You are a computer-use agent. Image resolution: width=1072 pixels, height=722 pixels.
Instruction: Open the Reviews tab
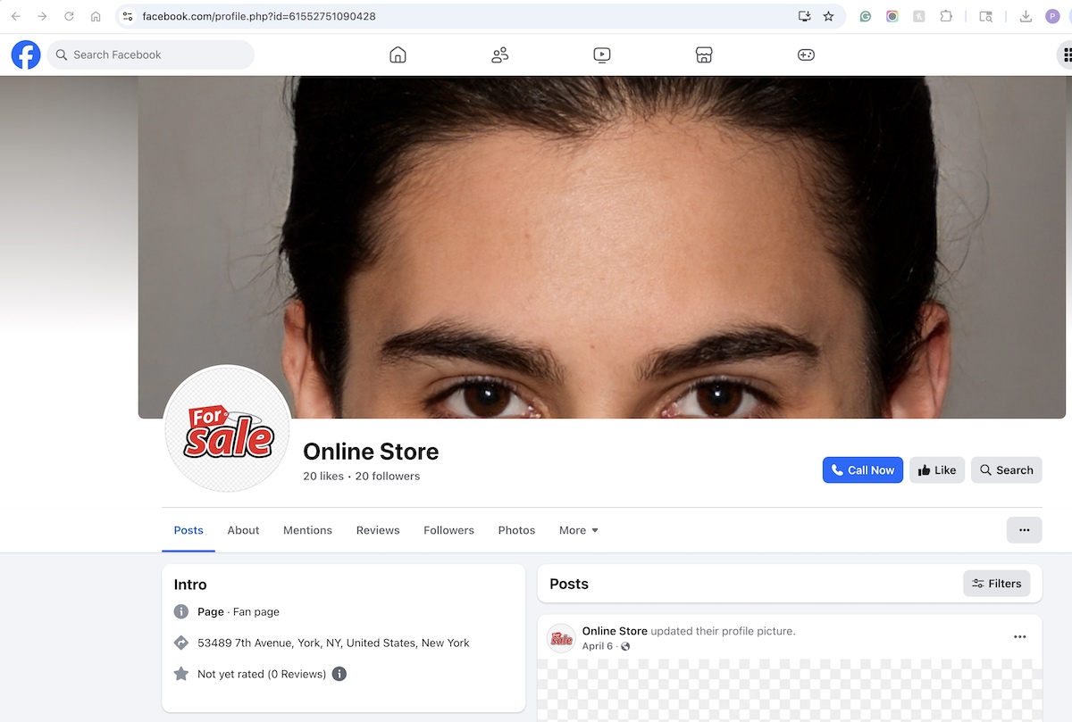(x=378, y=530)
